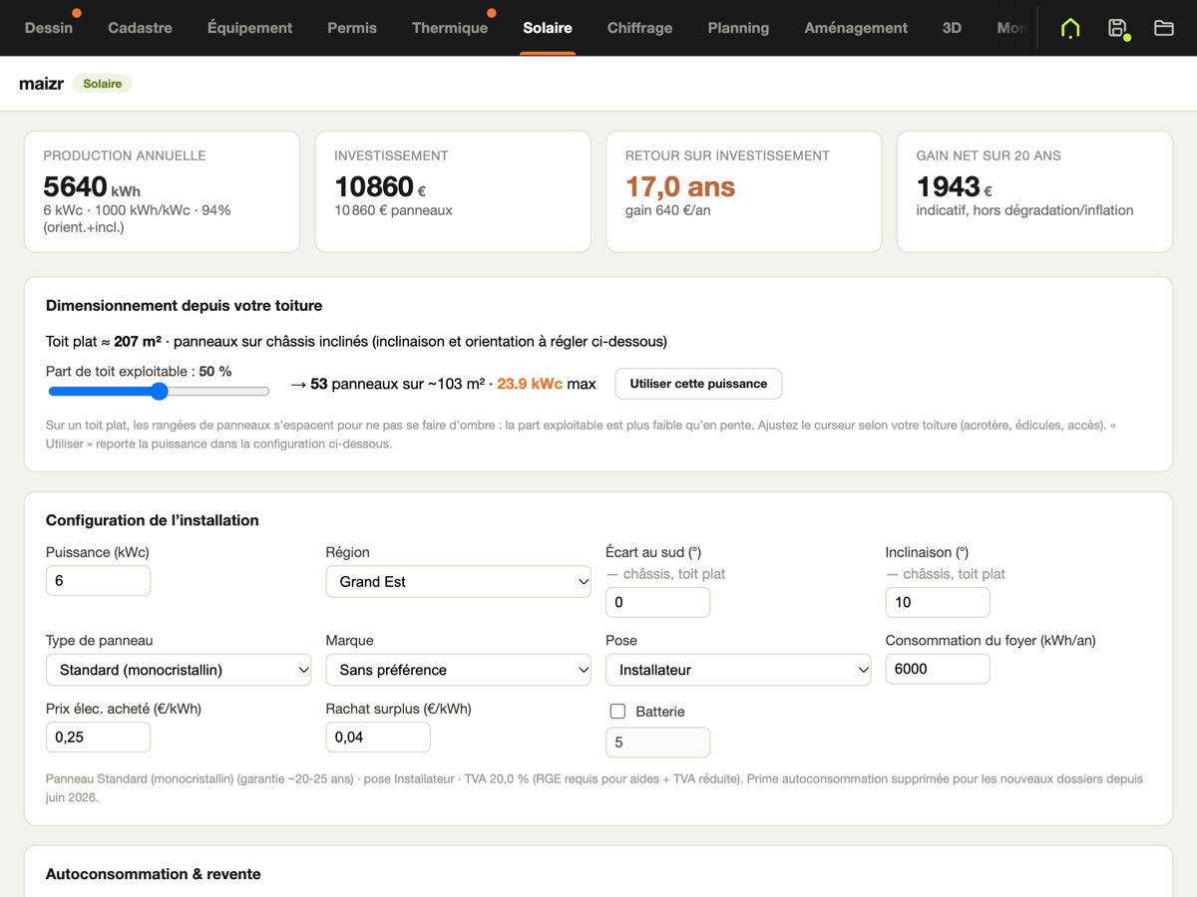Open the Planning tab
Viewport: 1197px width, 897px height.
coord(738,28)
